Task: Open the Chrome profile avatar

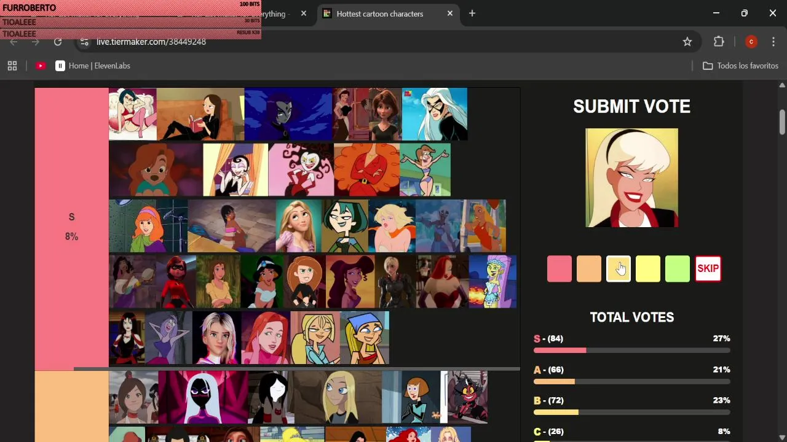Action: pyautogui.click(x=751, y=42)
